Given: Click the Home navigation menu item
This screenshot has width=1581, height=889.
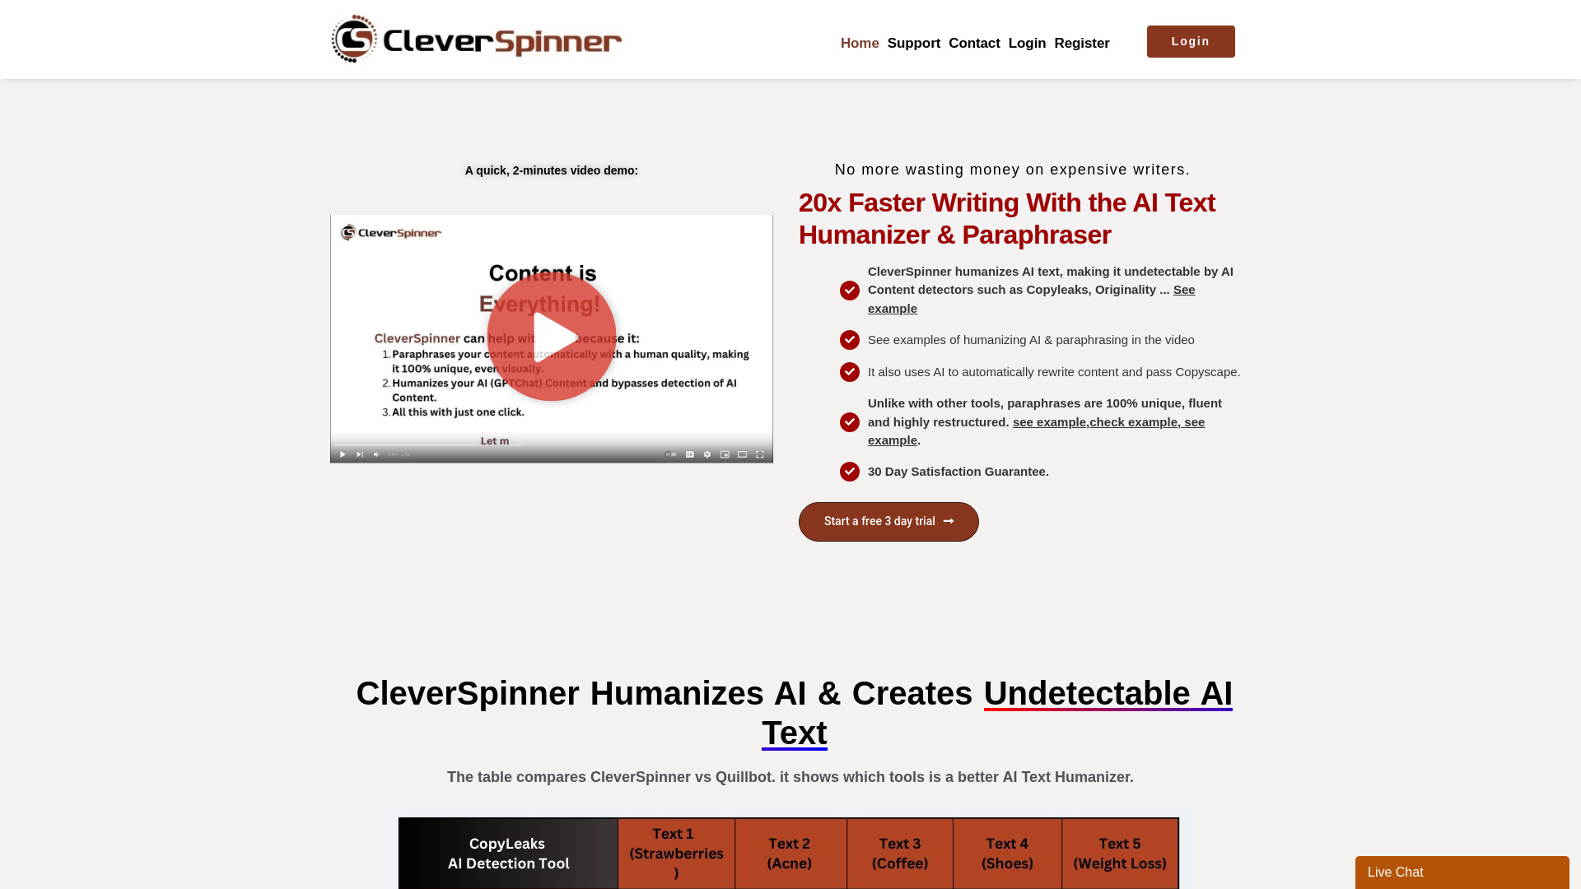Looking at the screenshot, I should (859, 42).
